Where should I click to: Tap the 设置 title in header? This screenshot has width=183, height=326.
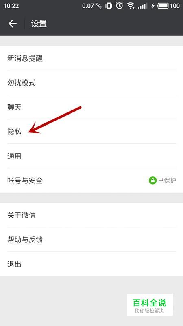[39, 24]
